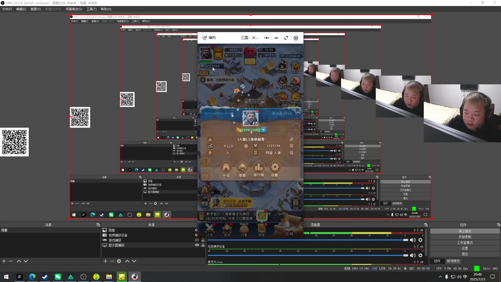Open 外观 icon in the player profile
Screen dimensions: 501x282
point(226,169)
